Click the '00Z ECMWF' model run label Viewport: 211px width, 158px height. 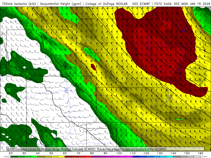tap(141, 4)
